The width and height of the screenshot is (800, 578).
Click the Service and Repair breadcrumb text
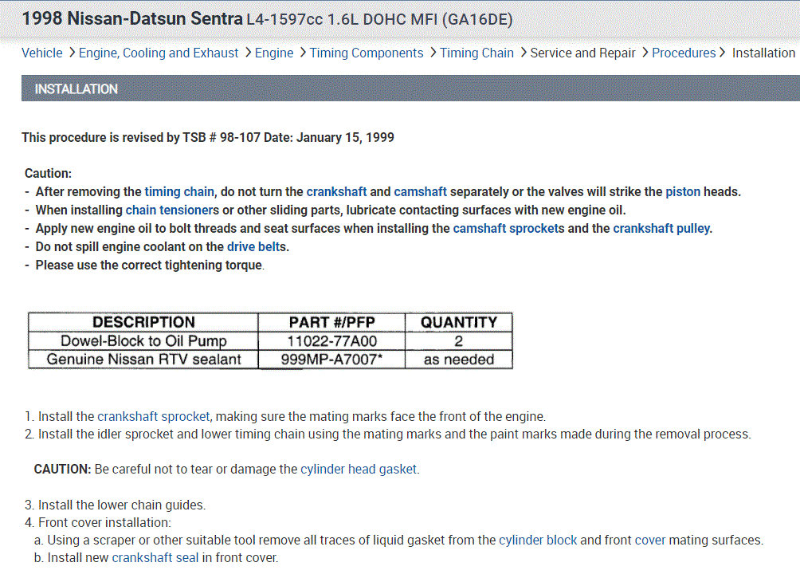click(x=582, y=53)
